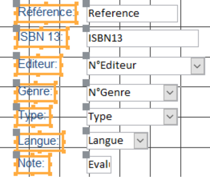Open the N°Editeur combo box arrow
Image resolution: width=210 pixels, height=177 pixels.
197,66
